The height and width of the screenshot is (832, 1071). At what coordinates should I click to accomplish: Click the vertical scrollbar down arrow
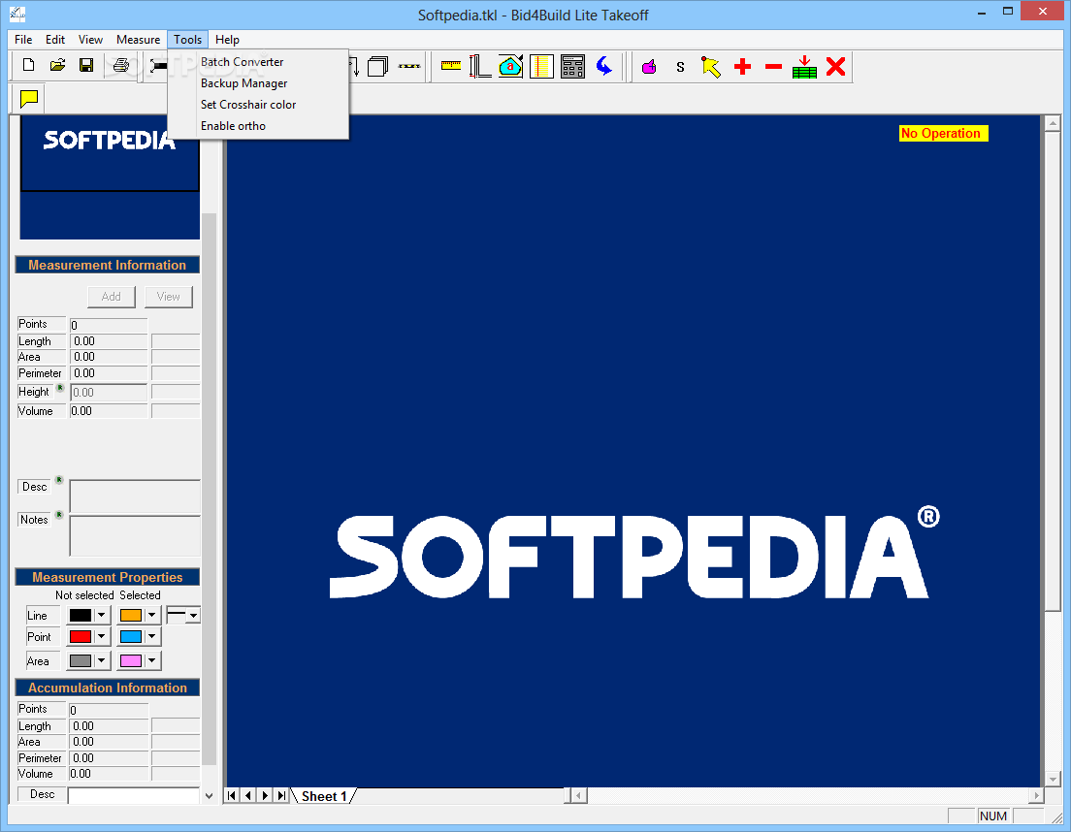pyautogui.click(x=1052, y=778)
